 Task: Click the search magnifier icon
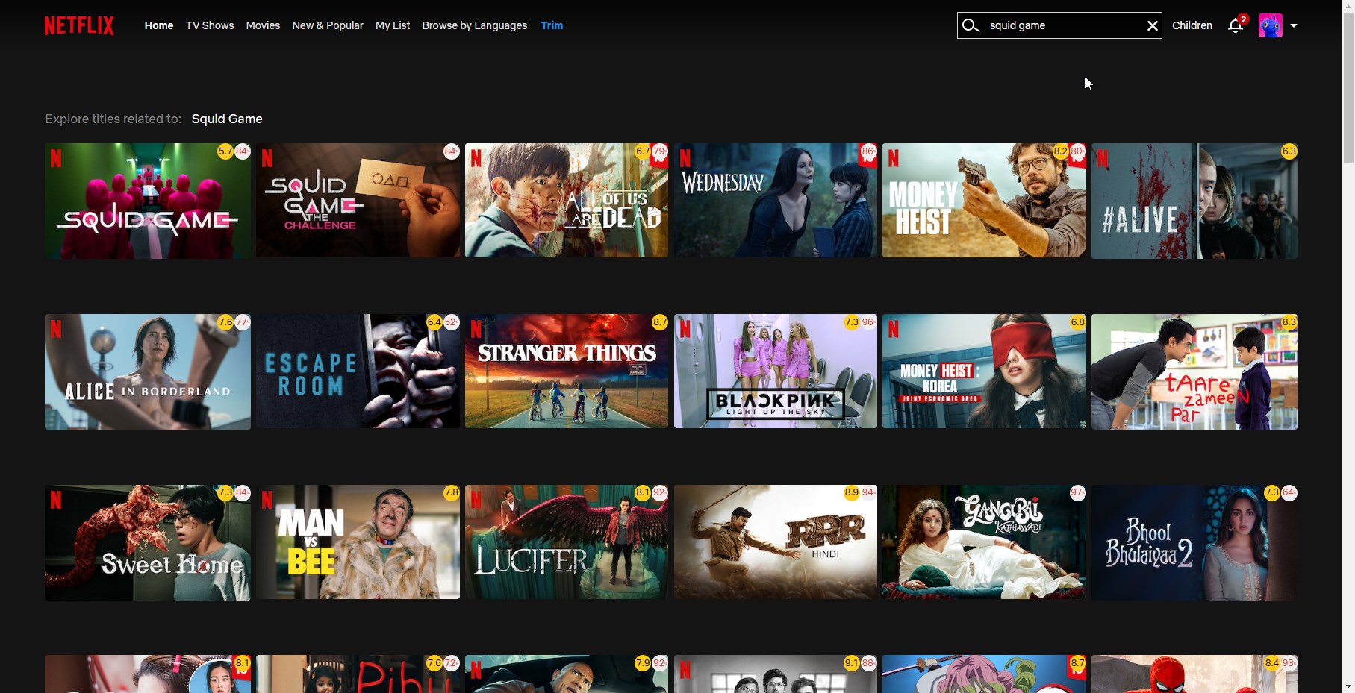tap(971, 25)
